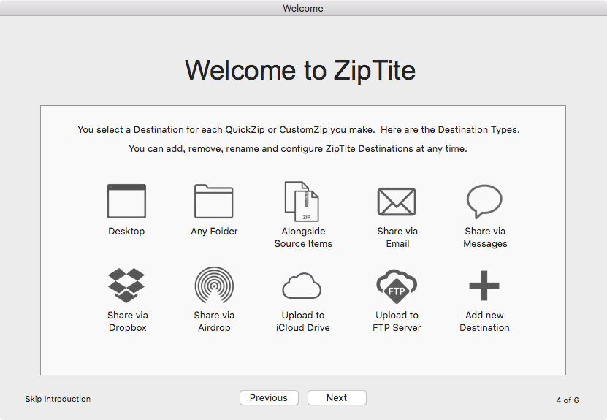The image size is (607, 420).
Task: Pick the Share via Messages bubble icon
Action: point(484,202)
